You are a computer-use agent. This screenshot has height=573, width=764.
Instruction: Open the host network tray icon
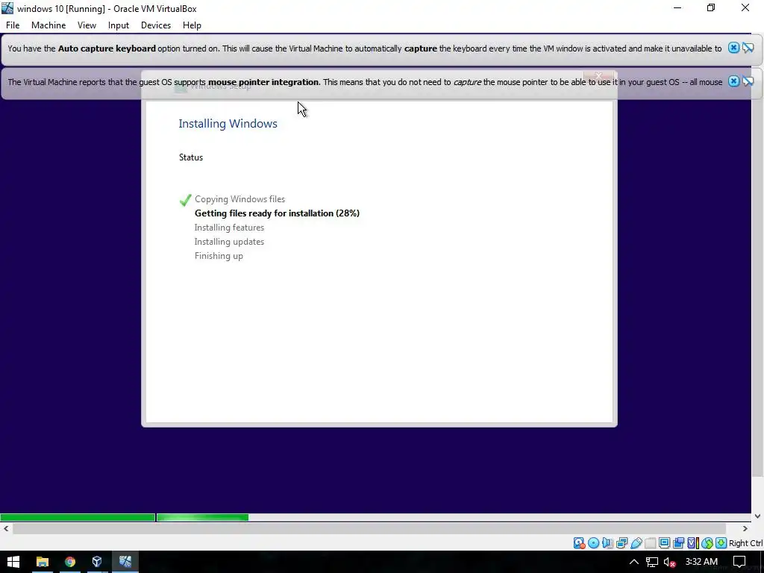(x=652, y=562)
